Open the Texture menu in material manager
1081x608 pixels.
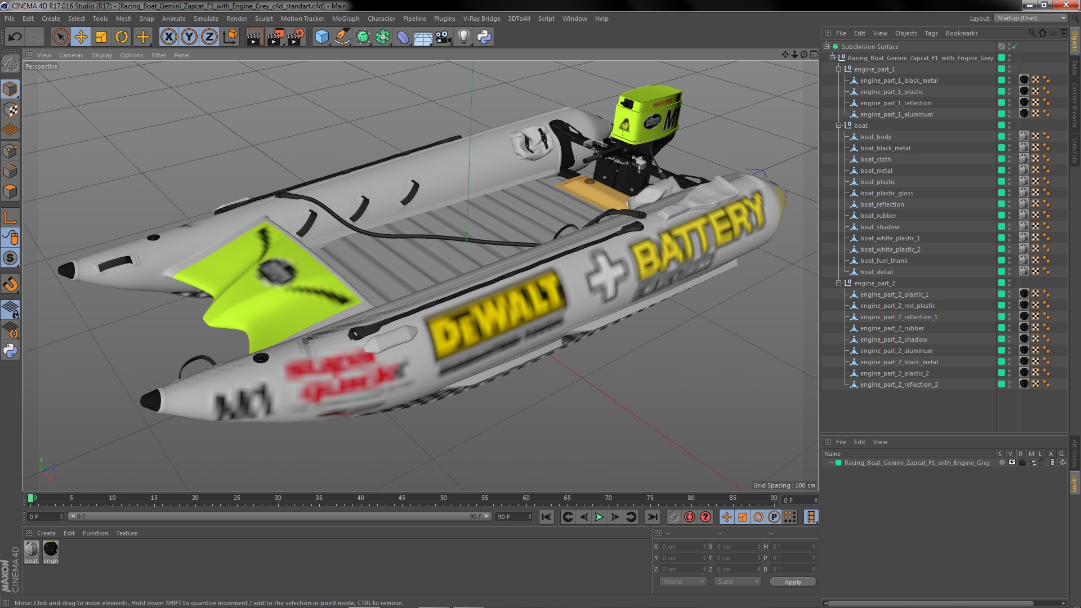[127, 533]
